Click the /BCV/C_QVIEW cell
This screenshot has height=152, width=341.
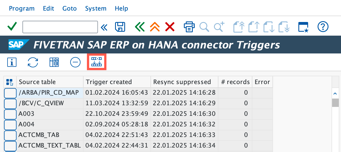pos(50,104)
